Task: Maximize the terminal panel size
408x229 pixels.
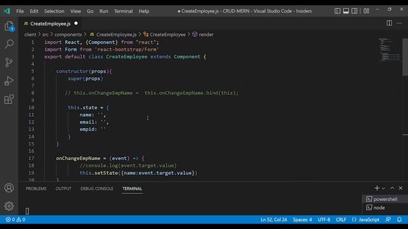Action: [x=392, y=188]
